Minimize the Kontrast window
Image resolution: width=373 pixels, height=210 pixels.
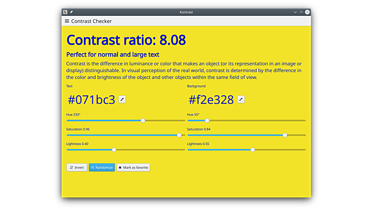(295, 12)
